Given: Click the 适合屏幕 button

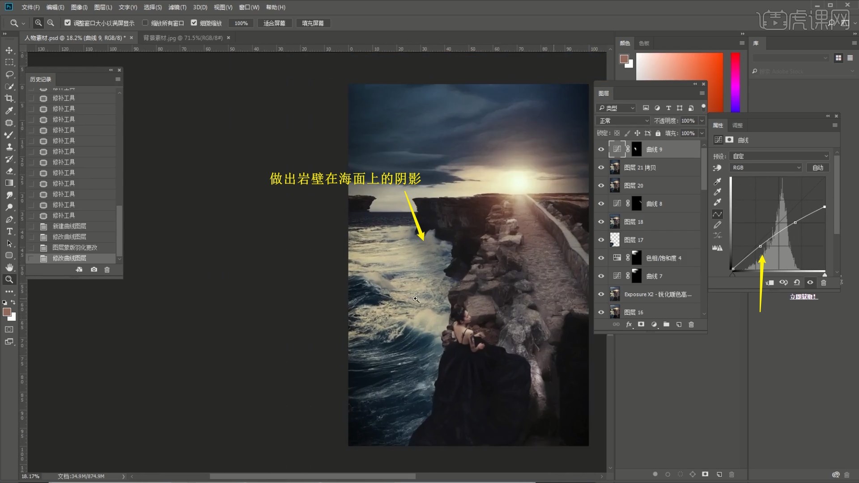Looking at the screenshot, I should point(274,23).
